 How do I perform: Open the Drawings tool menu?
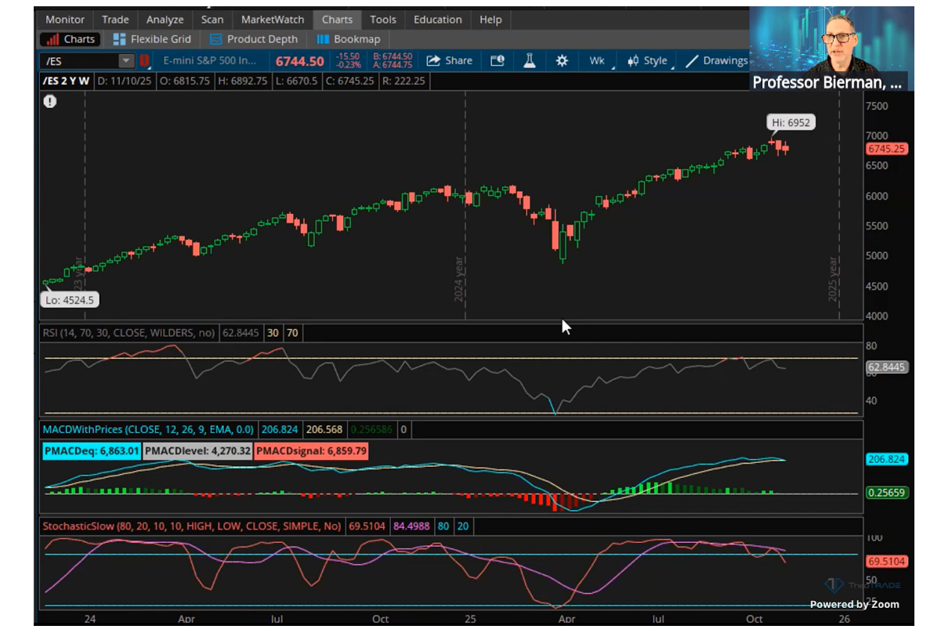716,61
